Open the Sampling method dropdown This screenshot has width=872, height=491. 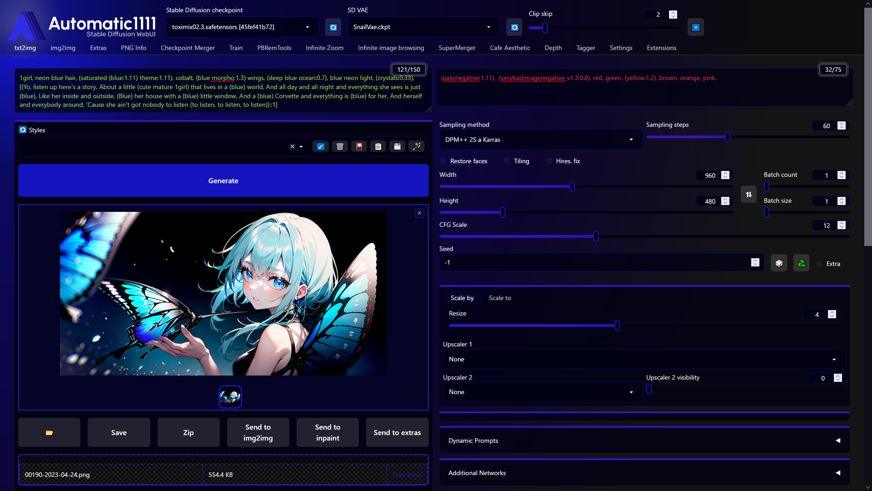pyautogui.click(x=540, y=140)
